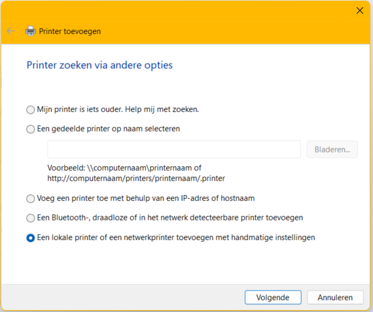Click the Voorbeeld \\computernaam\printernaam example text
Screen dimensions: 373x312
pos(136,173)
